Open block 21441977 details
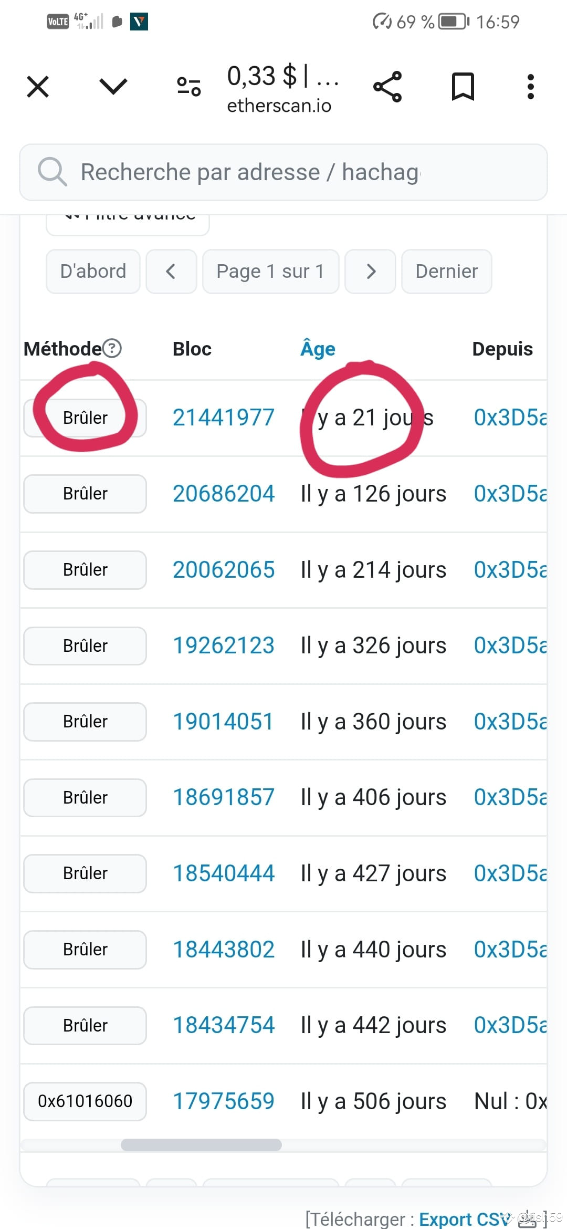 coord(223,416)
